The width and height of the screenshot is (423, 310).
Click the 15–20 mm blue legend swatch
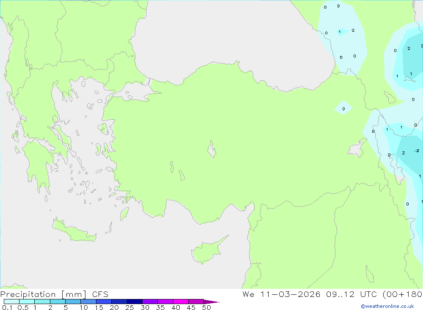click(104, 302)
